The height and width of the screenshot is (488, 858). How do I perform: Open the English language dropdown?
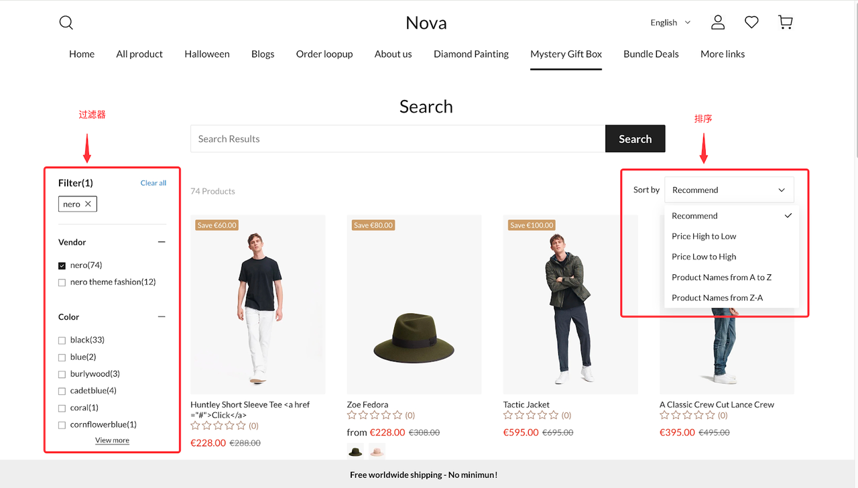point(670,23)
